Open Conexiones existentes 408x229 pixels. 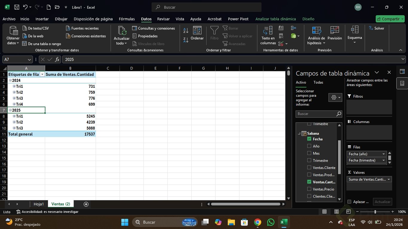point(86,36)
